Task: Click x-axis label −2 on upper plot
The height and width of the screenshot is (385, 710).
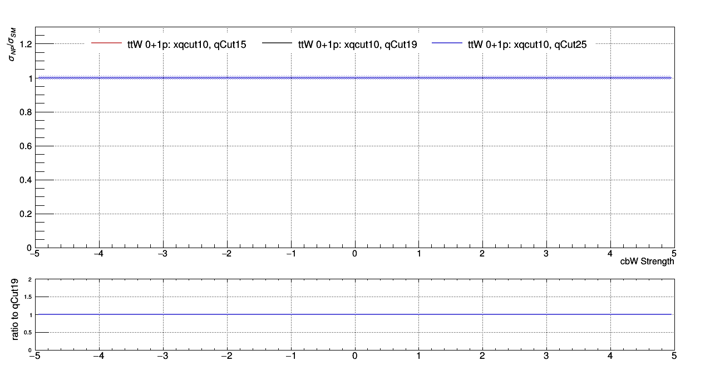Action: (x=226, y=254)
